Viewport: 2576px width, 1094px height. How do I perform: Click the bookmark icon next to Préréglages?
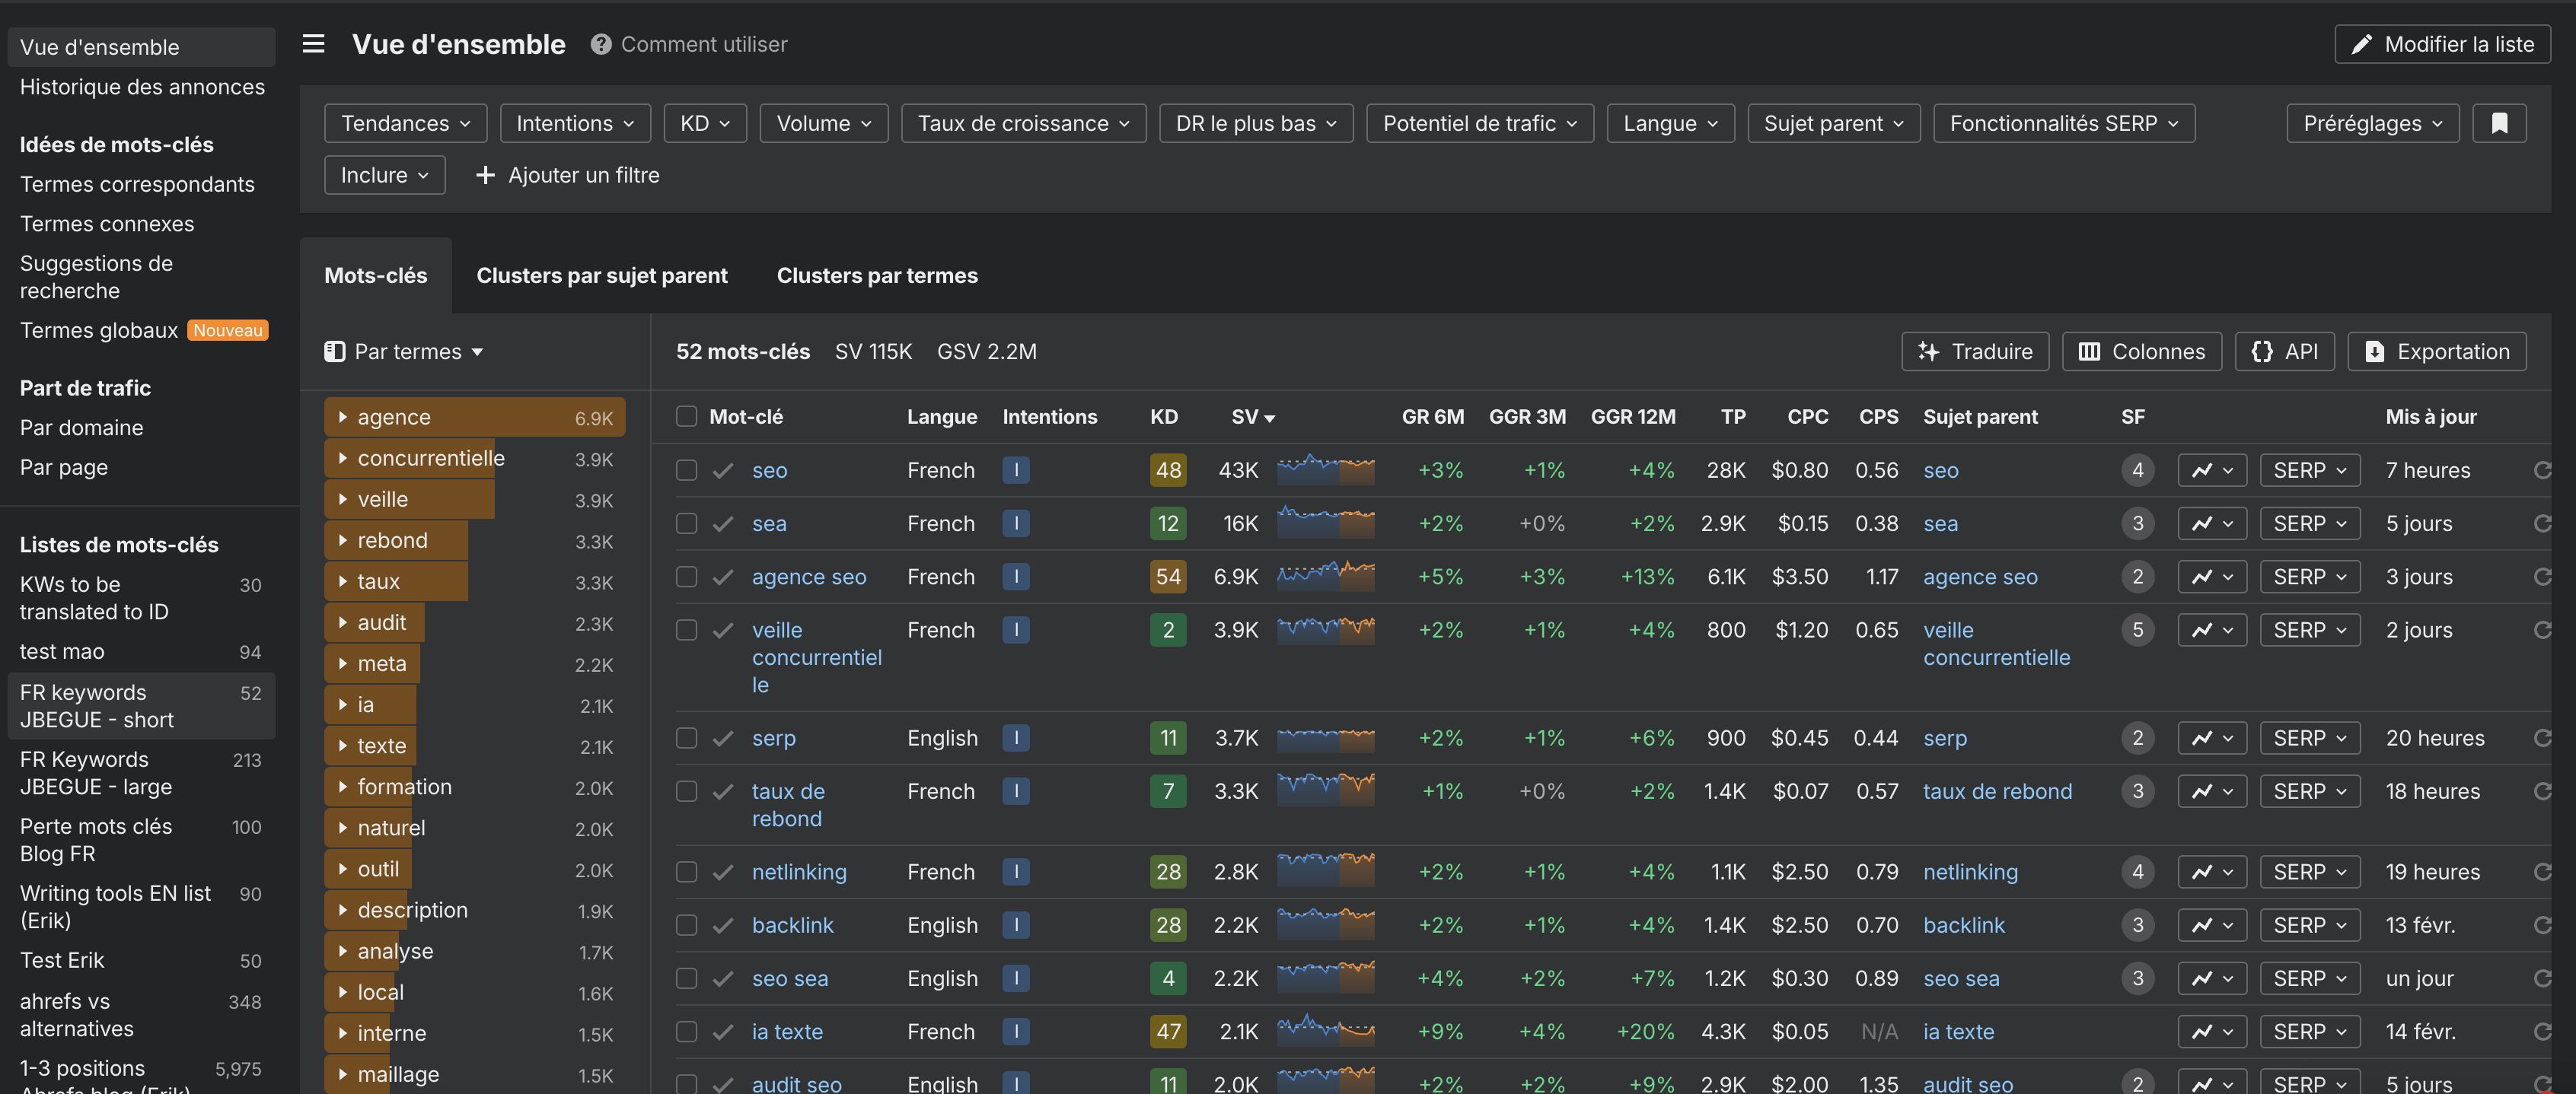pos(2499,123)
